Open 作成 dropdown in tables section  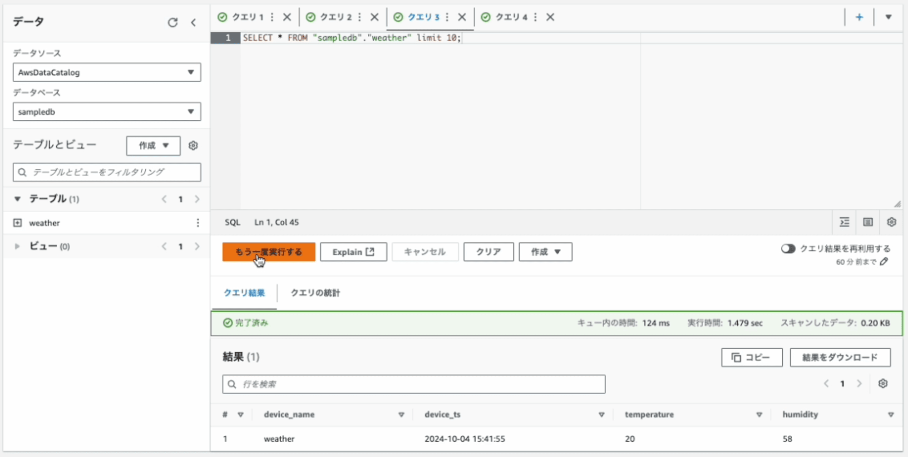coord(153,146)
